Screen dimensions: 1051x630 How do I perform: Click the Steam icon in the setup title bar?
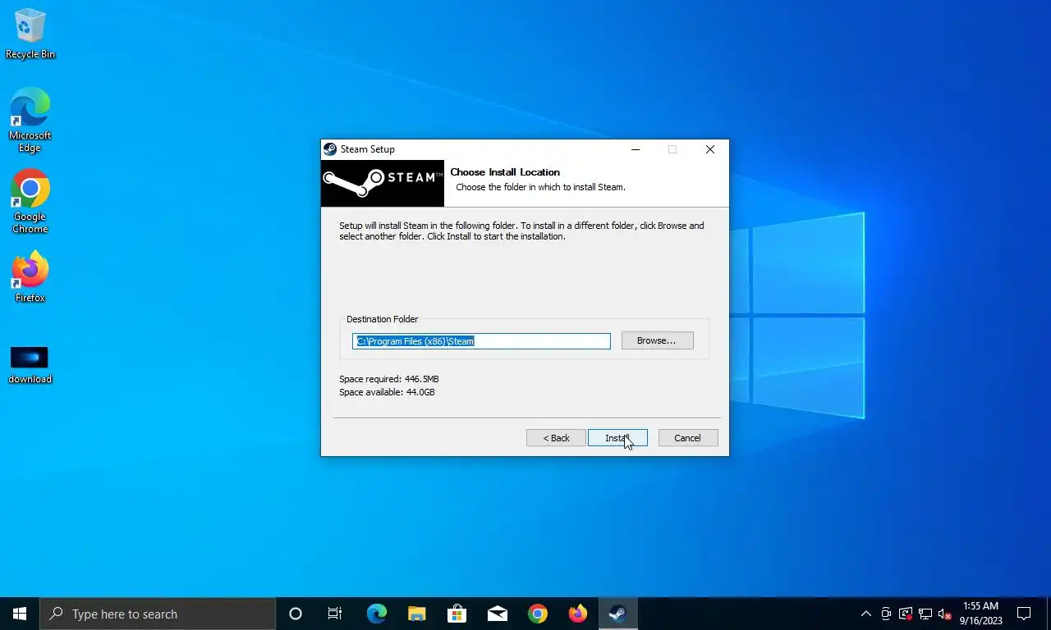click(x=330, y=149)
